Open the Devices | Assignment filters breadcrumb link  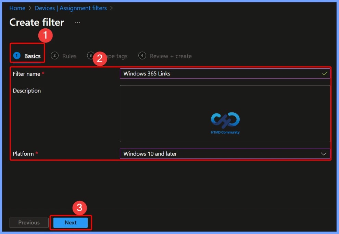point(71,8)
